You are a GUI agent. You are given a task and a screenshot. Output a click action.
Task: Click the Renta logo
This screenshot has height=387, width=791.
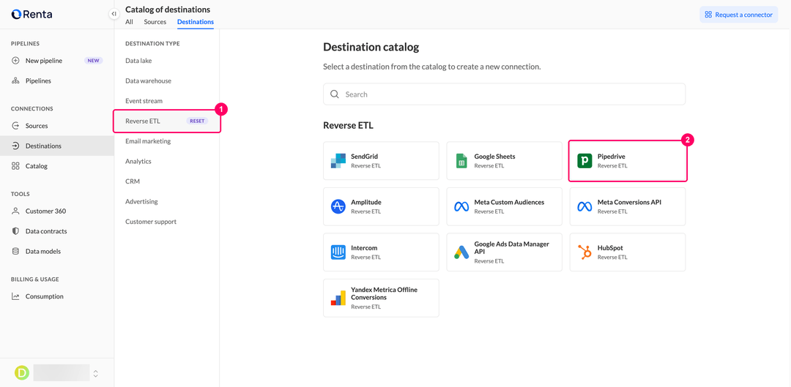(31, 15)
